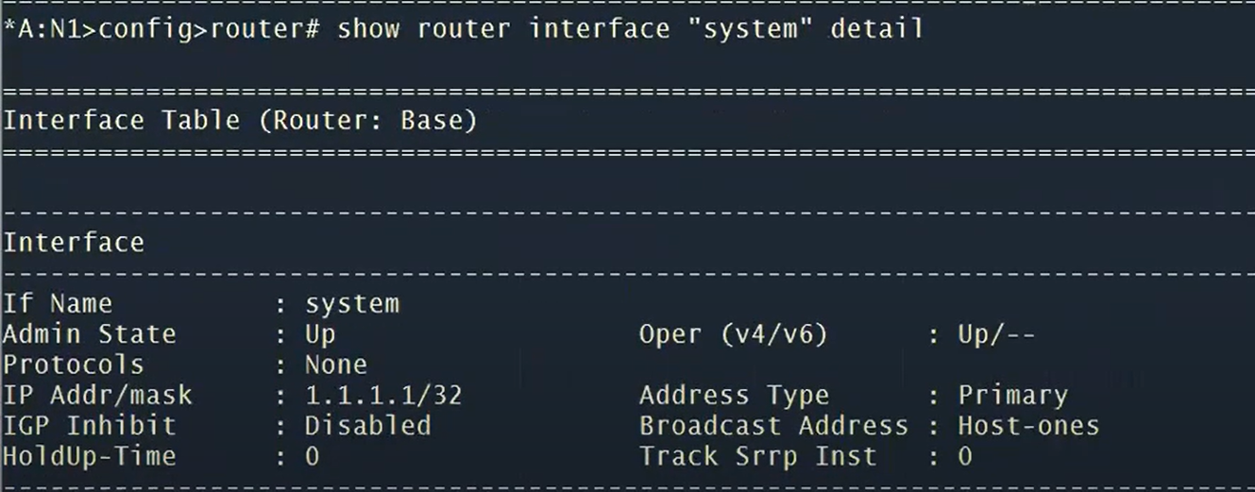Click the Oper status value "Up/--"

coord(996,334)
